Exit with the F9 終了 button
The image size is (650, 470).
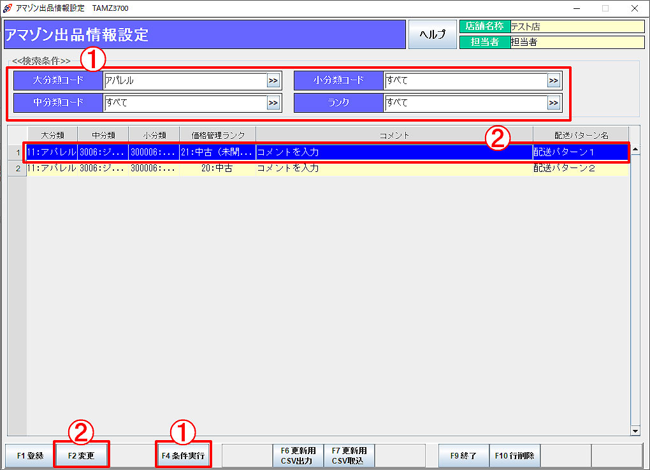(463, 455)
